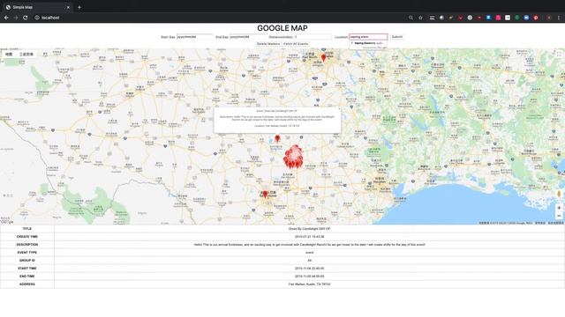565x317 pixels.
Task: Switch to the Simple Map tab
Action: click(36, 7)
